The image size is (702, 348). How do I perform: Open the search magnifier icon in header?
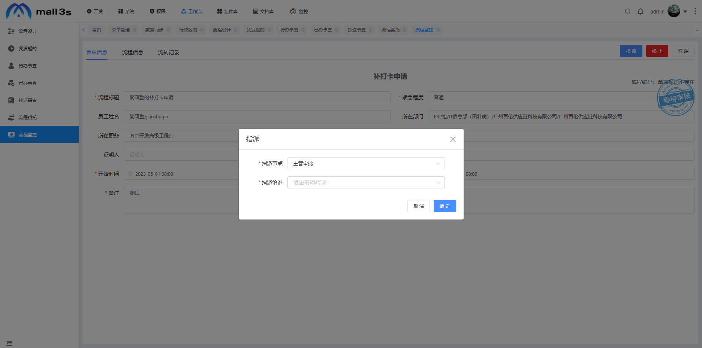pyautogui.click(x=627, y=11)
